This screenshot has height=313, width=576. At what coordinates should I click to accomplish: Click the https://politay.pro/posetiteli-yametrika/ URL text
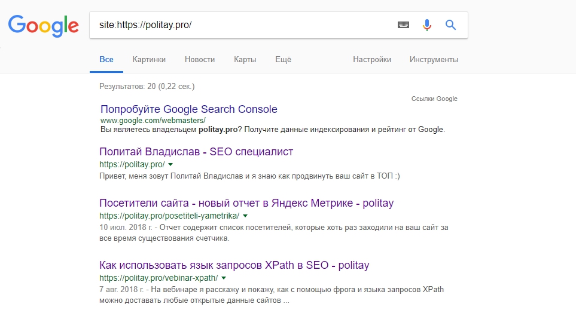tap(169, 216)
